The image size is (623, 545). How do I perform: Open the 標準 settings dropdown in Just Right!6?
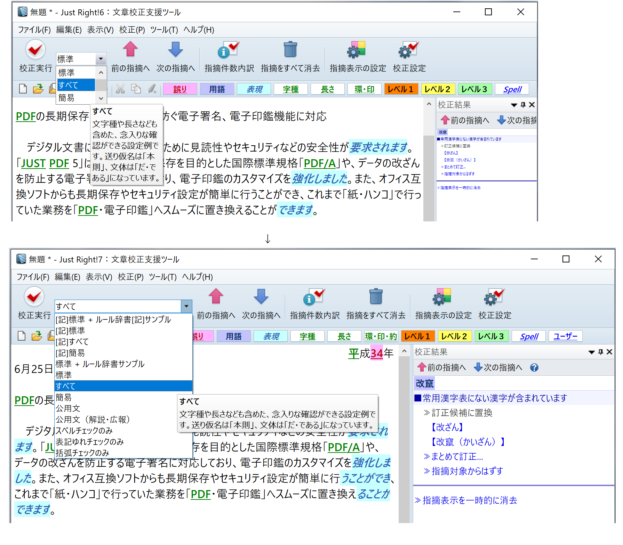tap(101, 59)
